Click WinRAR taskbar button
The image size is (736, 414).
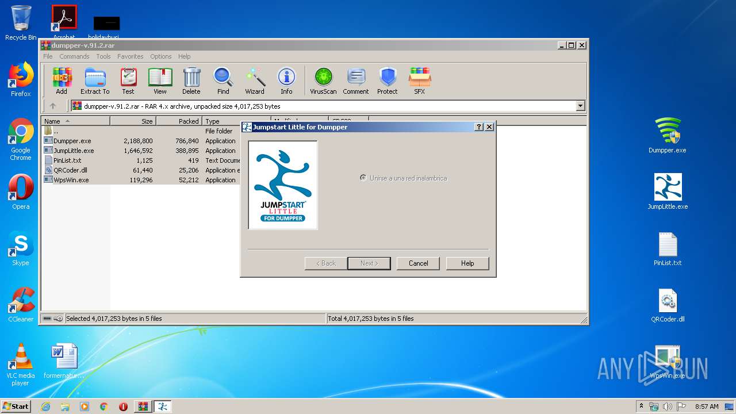pyautogui.click(x=143, y=407)
